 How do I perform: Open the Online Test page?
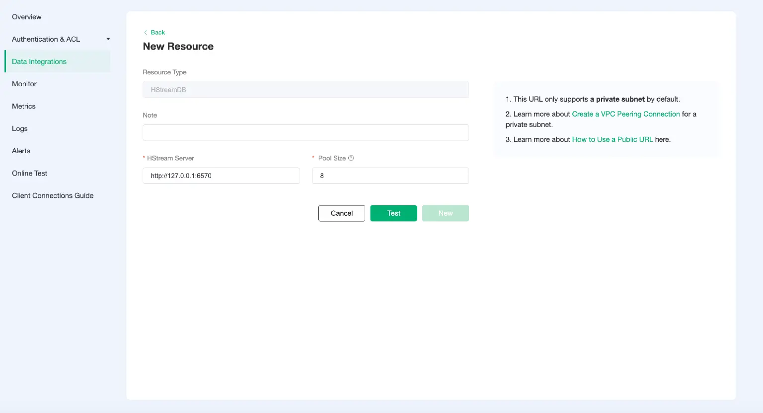point(29,173)
